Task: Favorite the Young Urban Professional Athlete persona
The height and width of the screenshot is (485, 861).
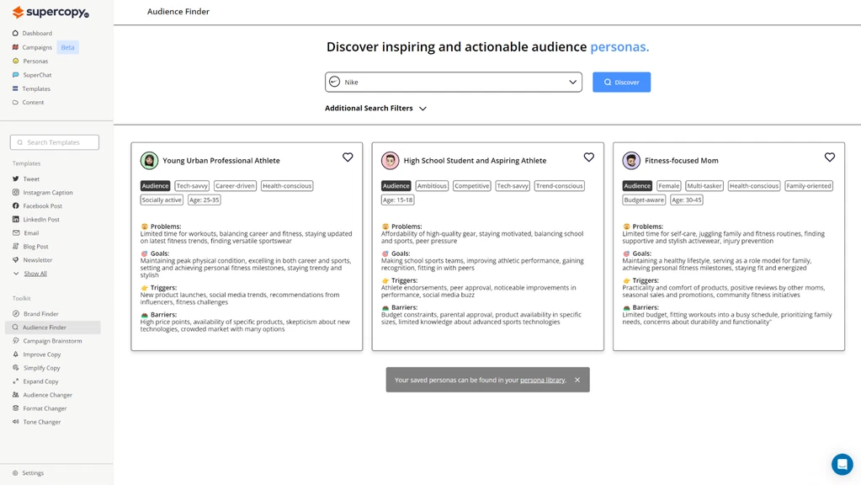Action: (348, 157)
